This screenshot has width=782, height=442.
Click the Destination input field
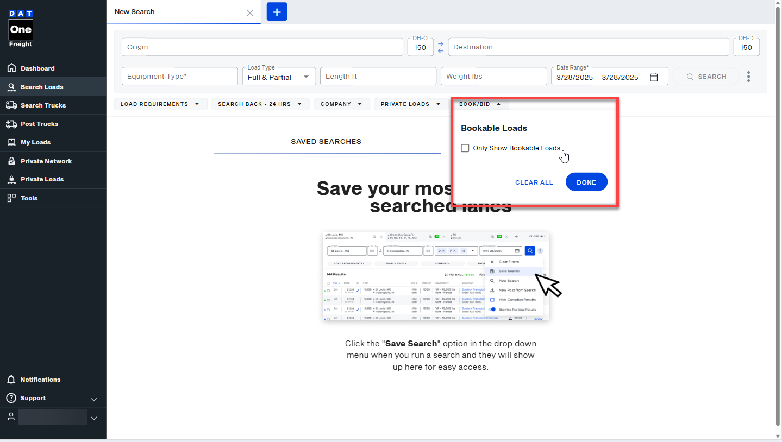[x=589, y=47]
